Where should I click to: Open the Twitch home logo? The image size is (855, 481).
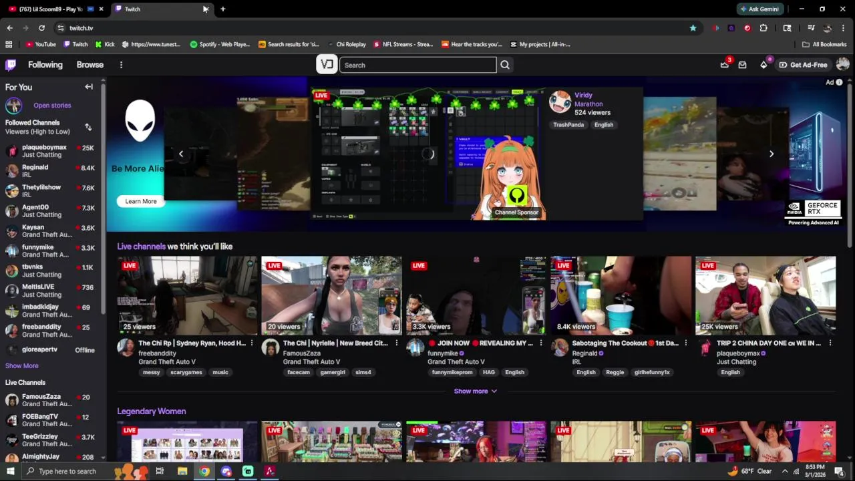[x=11, y=65]
